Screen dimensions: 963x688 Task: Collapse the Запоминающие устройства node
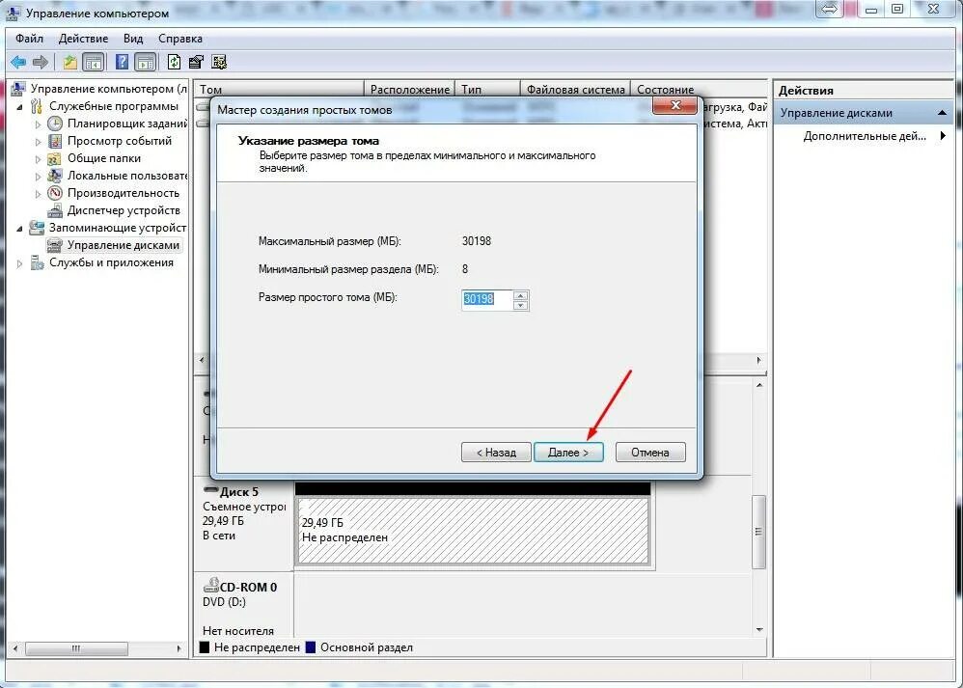19,229
